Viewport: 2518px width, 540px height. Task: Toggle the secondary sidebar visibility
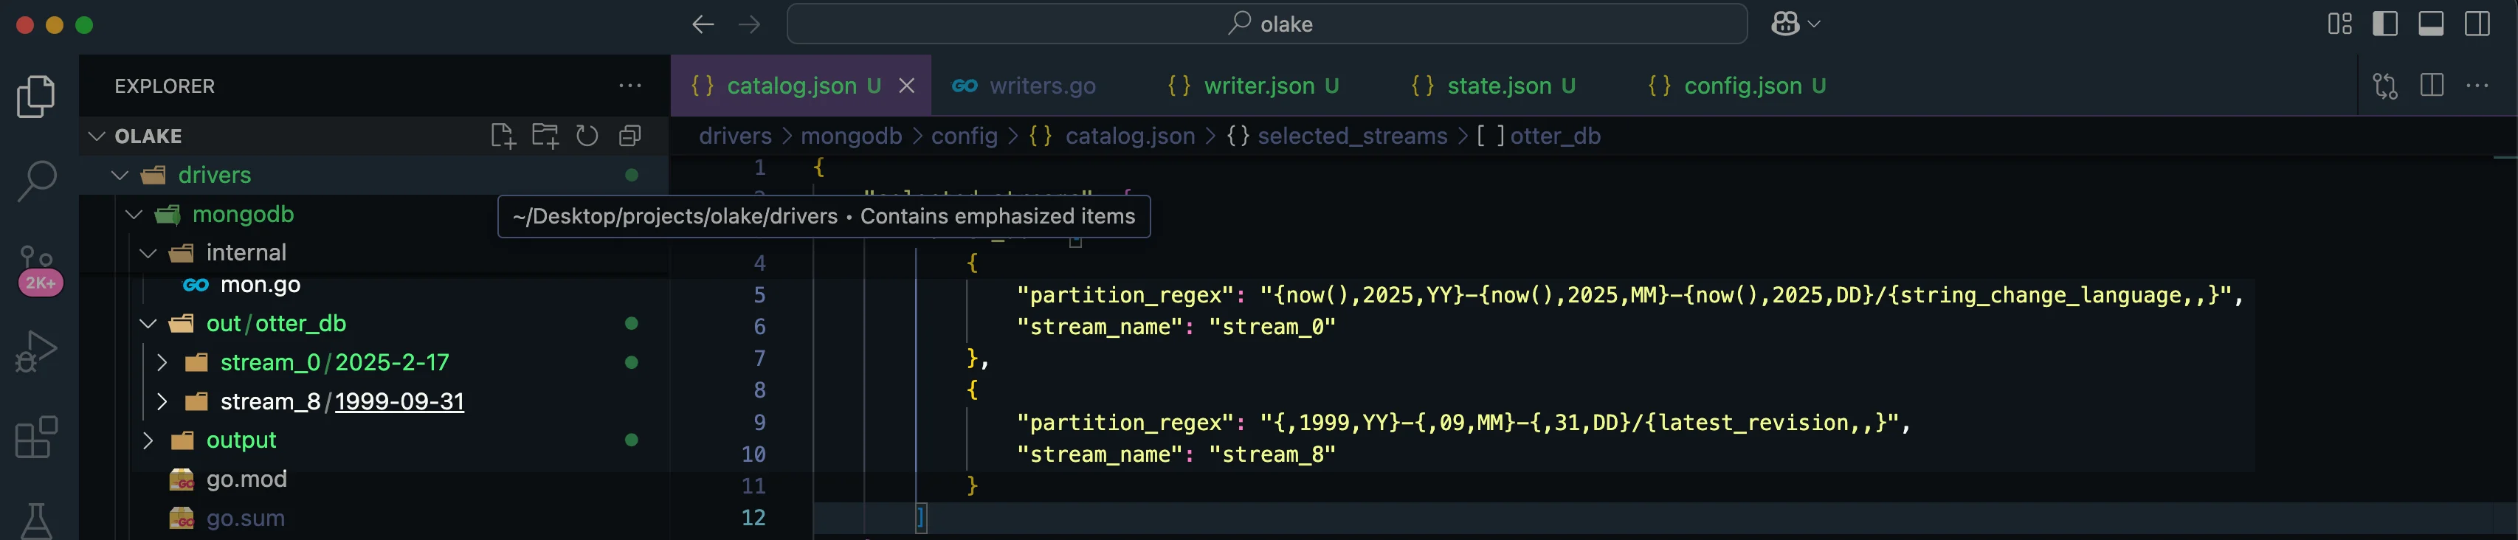tap(2477, 24)
